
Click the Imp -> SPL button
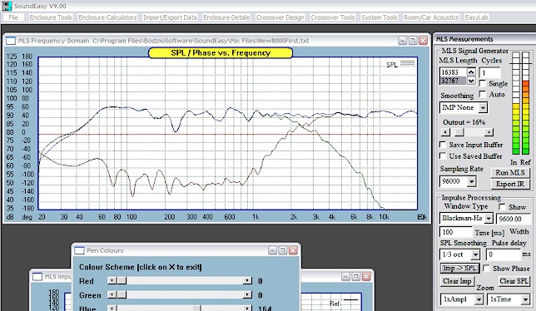point(459,269)
